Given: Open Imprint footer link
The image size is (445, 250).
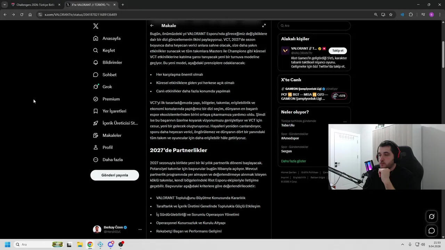Looking at the screenshot, I should pyautogui.click(x=285, y=177).
